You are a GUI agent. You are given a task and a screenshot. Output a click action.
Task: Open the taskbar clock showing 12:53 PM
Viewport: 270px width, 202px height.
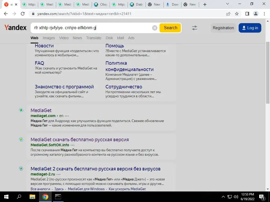point(247,197)
